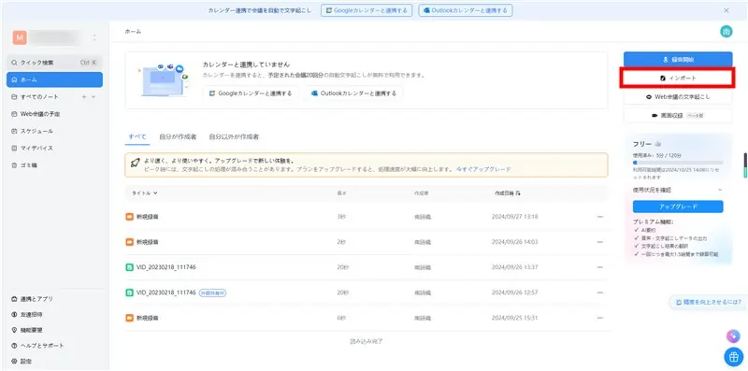This screenshot has width=748, height=371.
Task: Click the インポート button
Action: [x=678, y=78]
